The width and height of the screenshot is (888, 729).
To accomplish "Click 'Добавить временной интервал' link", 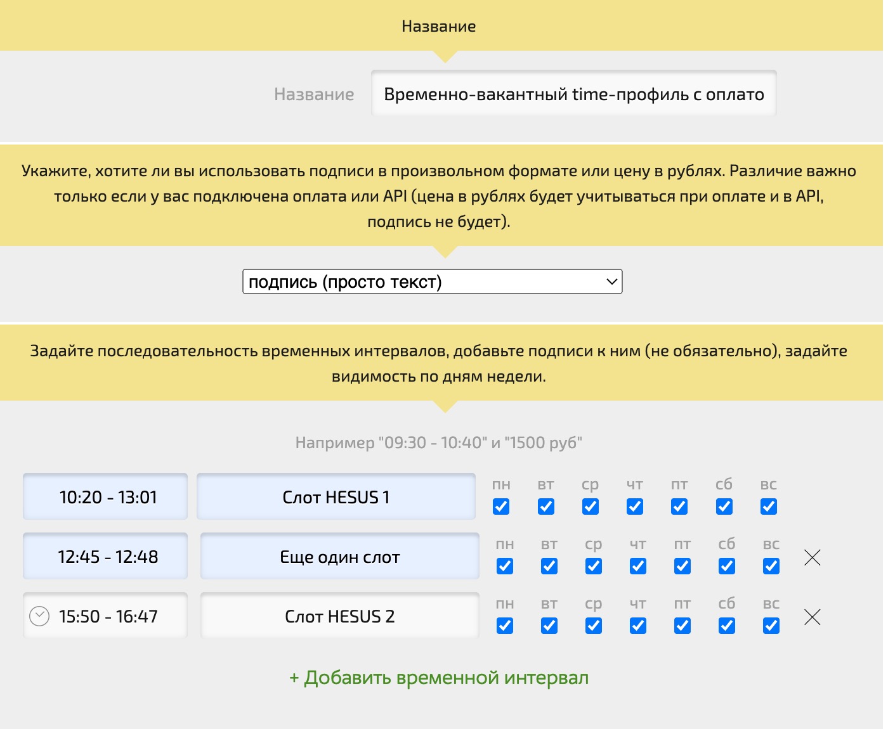I will point(439,678).
